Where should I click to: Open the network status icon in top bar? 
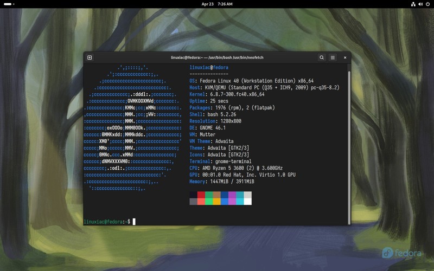(413, 4)
